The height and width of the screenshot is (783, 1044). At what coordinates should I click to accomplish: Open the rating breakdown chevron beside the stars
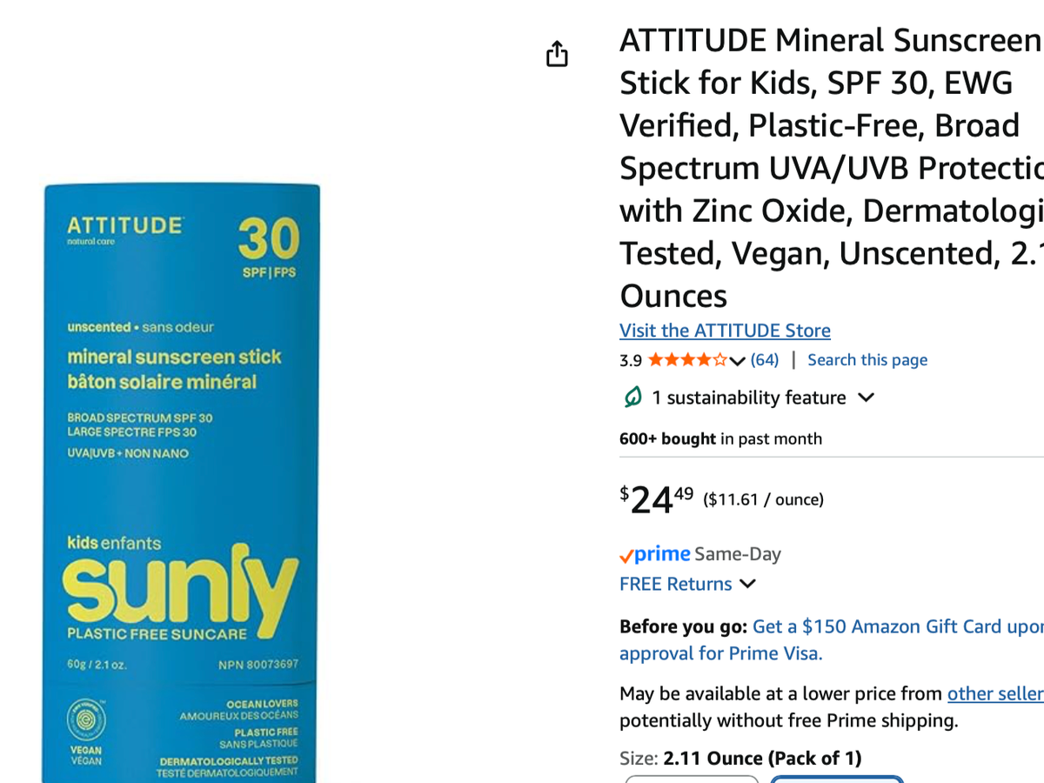(738, 361)
